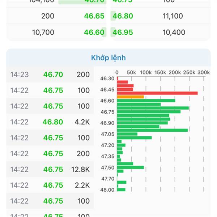Tap the 46.30 price label on chart
217x217 pixels.
point(107,78)
